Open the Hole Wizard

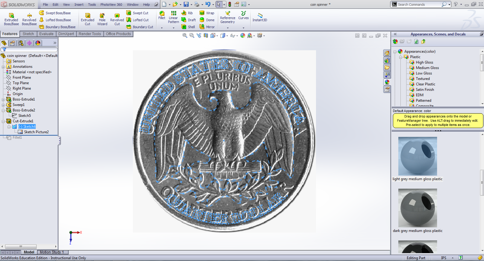102,19
